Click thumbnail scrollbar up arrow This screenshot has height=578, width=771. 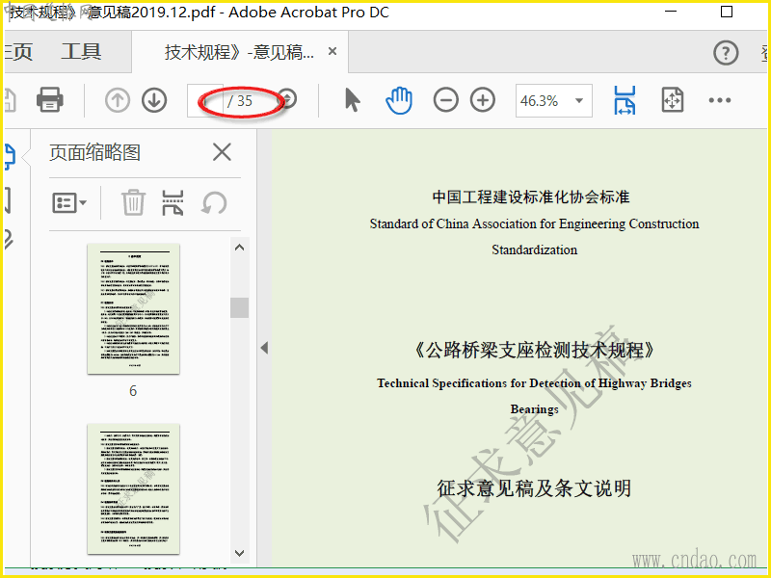(x=239, y=248)
